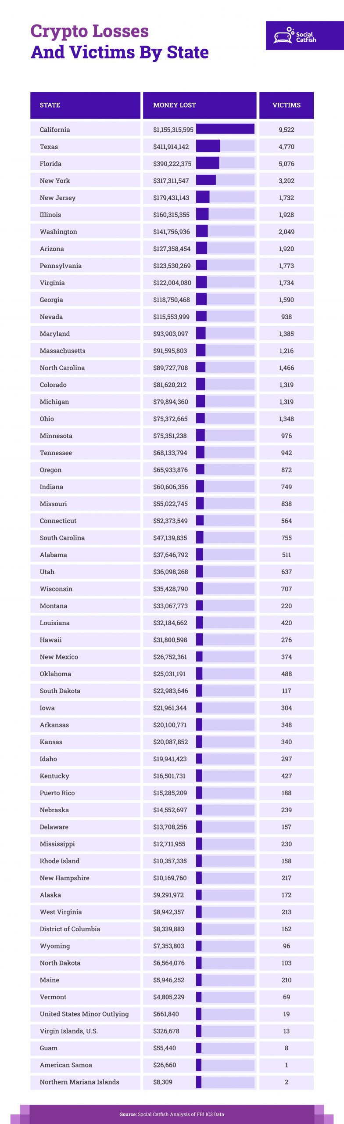The width and height of the screenshot is (344, 1124).
Task: Click Wyoming's victims count 96
Action: pyautogui.click(x=287, y=946)
